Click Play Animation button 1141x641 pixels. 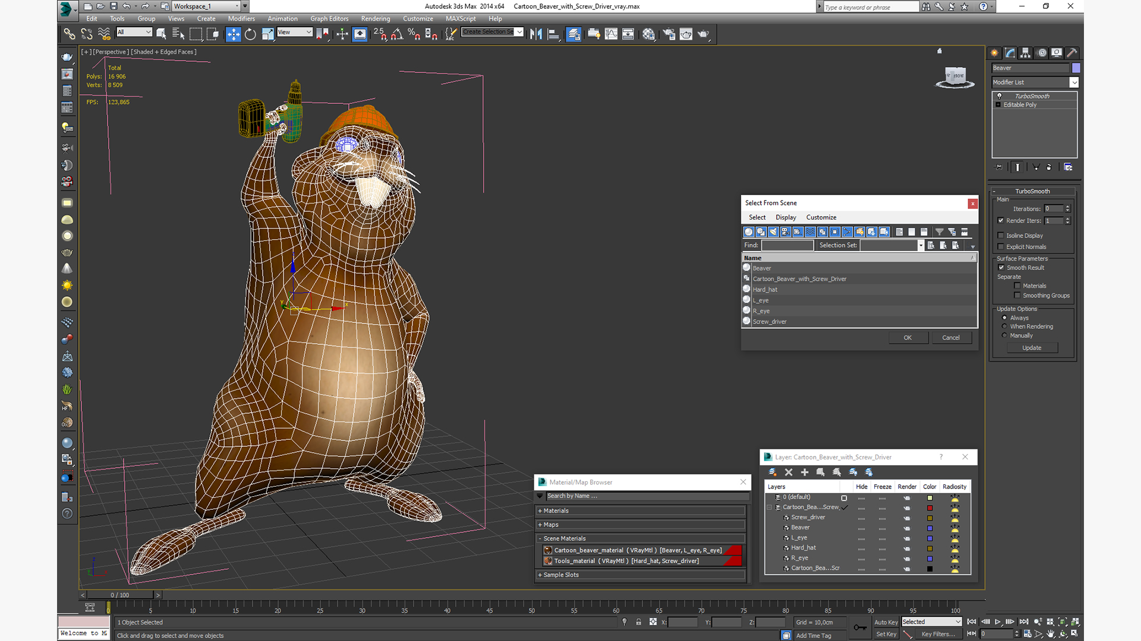(998, 622)
